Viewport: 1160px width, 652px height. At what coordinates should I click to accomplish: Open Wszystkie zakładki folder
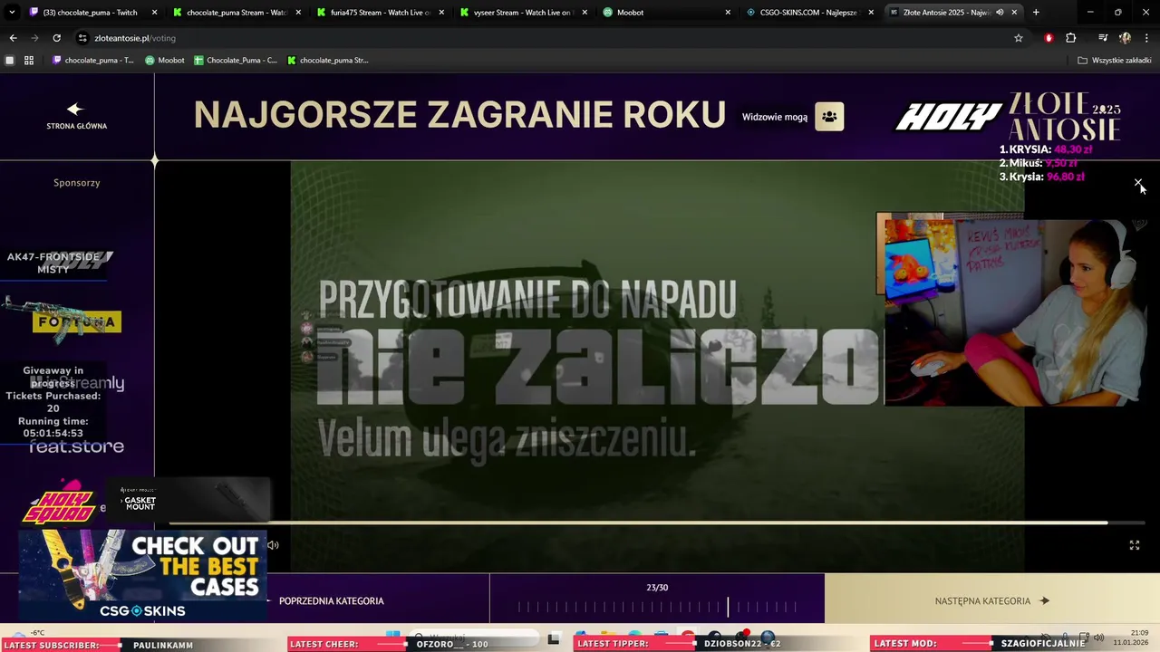coord(1115,61)
